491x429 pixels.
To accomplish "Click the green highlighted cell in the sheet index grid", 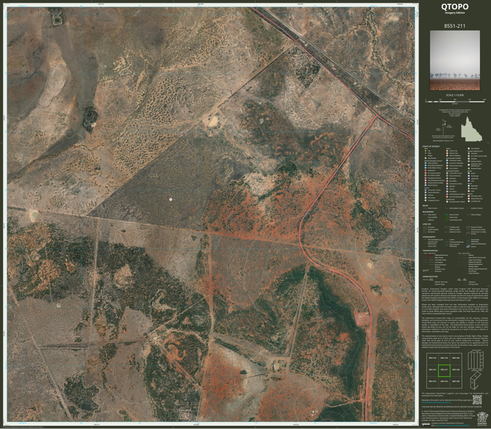I will tap(444, 370).
